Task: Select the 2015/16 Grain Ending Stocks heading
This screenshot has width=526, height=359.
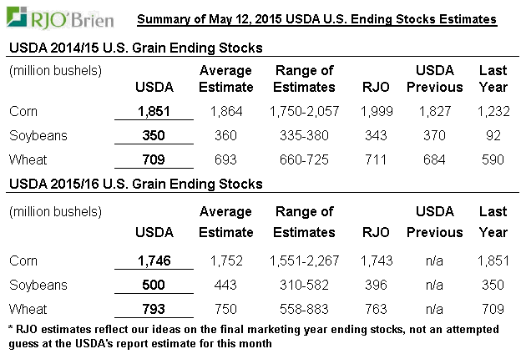Action: click(134, 184)
